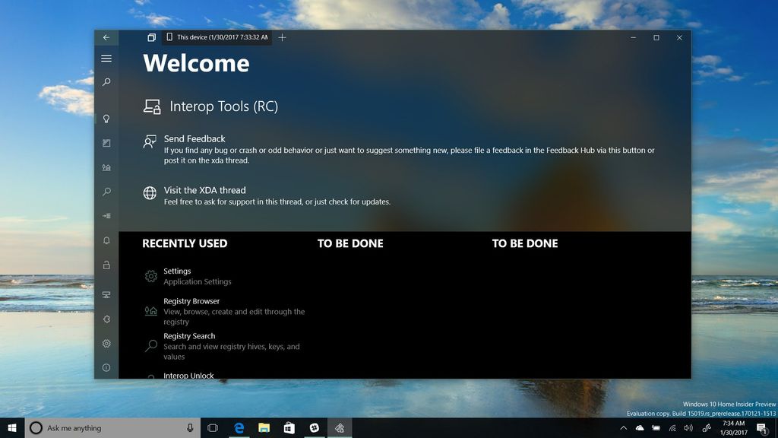This screenshot has width=778, height=438.
Task: Click the lightbulb icon in the sidebar
Action: pyautogui.click(x=106, y=119)
